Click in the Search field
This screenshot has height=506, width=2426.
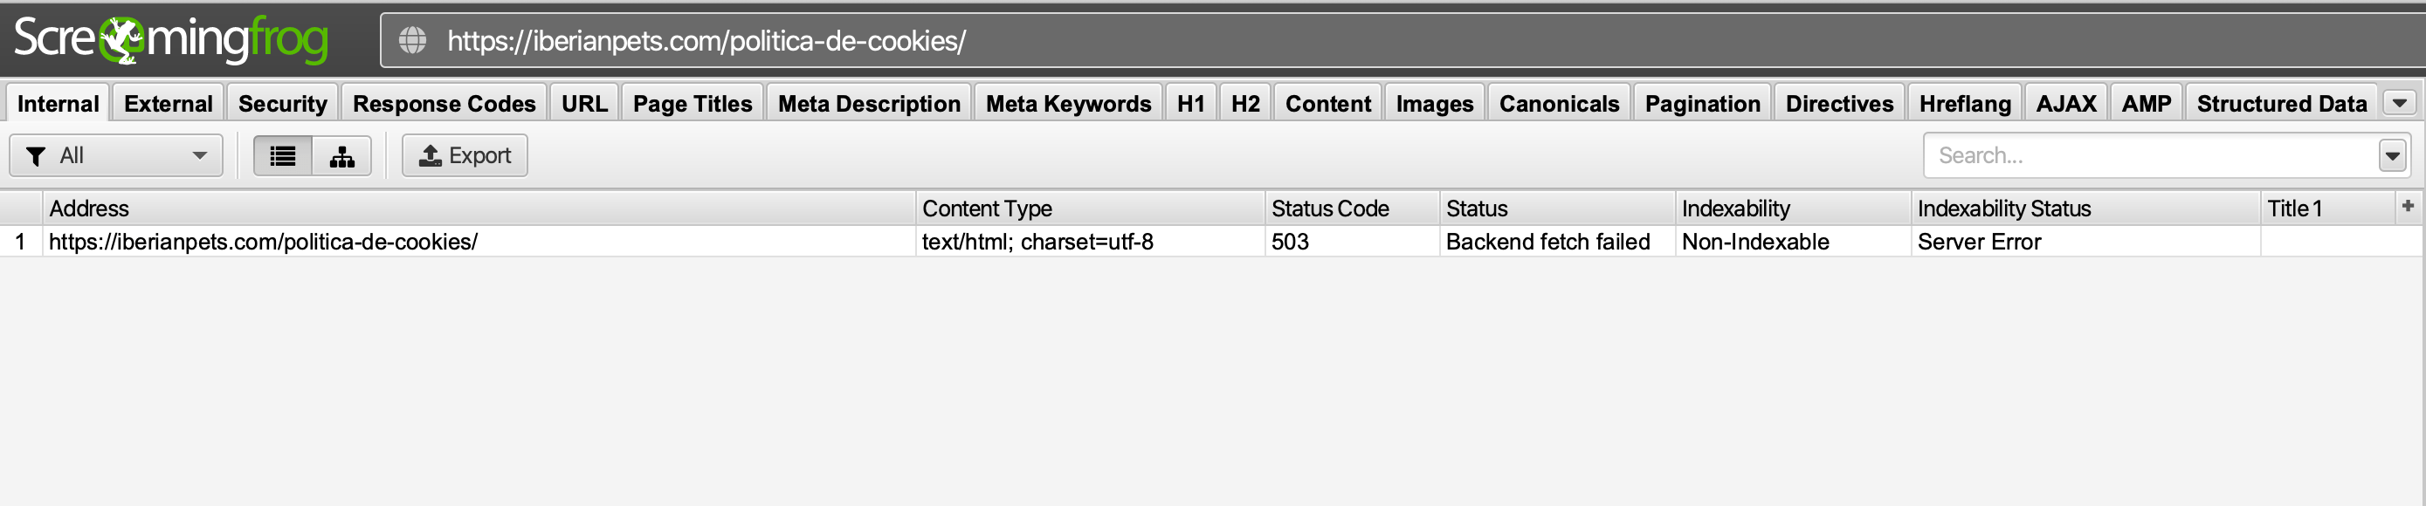click(x=2152, y=156)
